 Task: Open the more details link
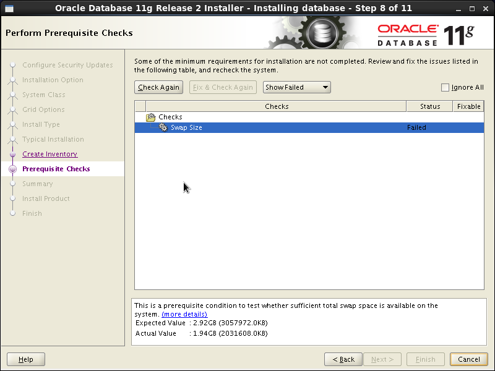184,314
